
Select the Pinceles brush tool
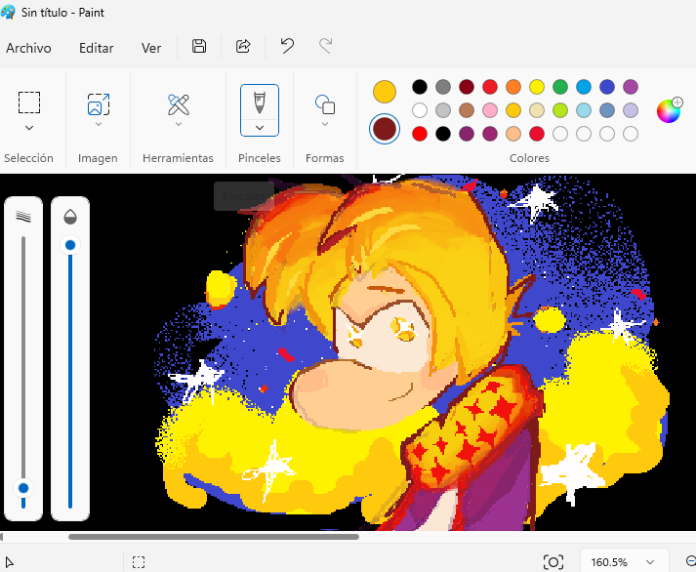pyautogui.click(x=260, y=102)
